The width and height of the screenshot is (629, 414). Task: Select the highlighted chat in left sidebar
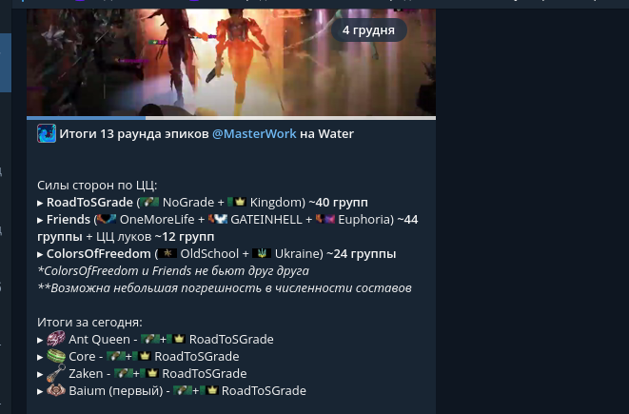coord(6,63)
